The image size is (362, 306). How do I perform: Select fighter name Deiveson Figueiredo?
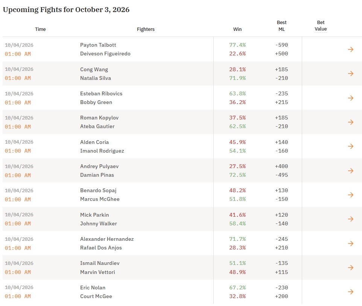105,54
